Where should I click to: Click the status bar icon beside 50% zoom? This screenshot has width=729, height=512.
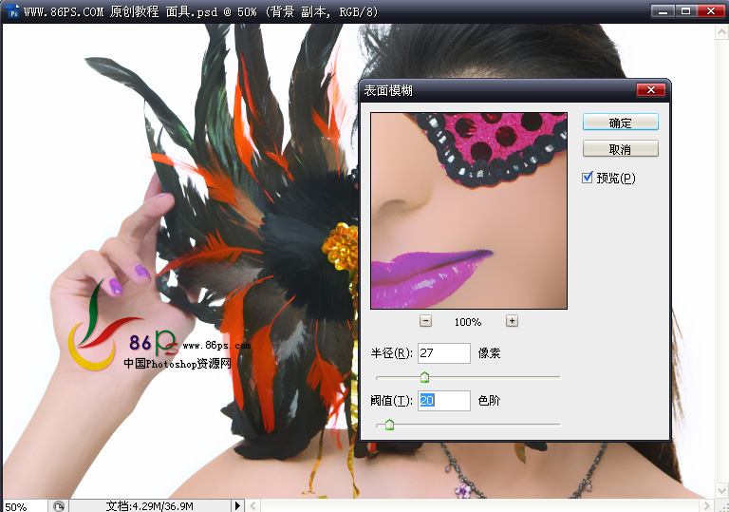[59, 505]
